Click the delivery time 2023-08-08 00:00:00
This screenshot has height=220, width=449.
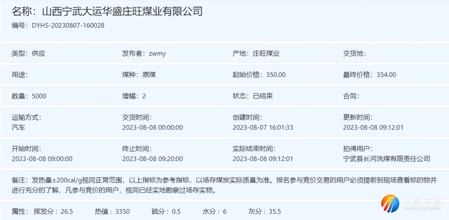tap(152, 127)
